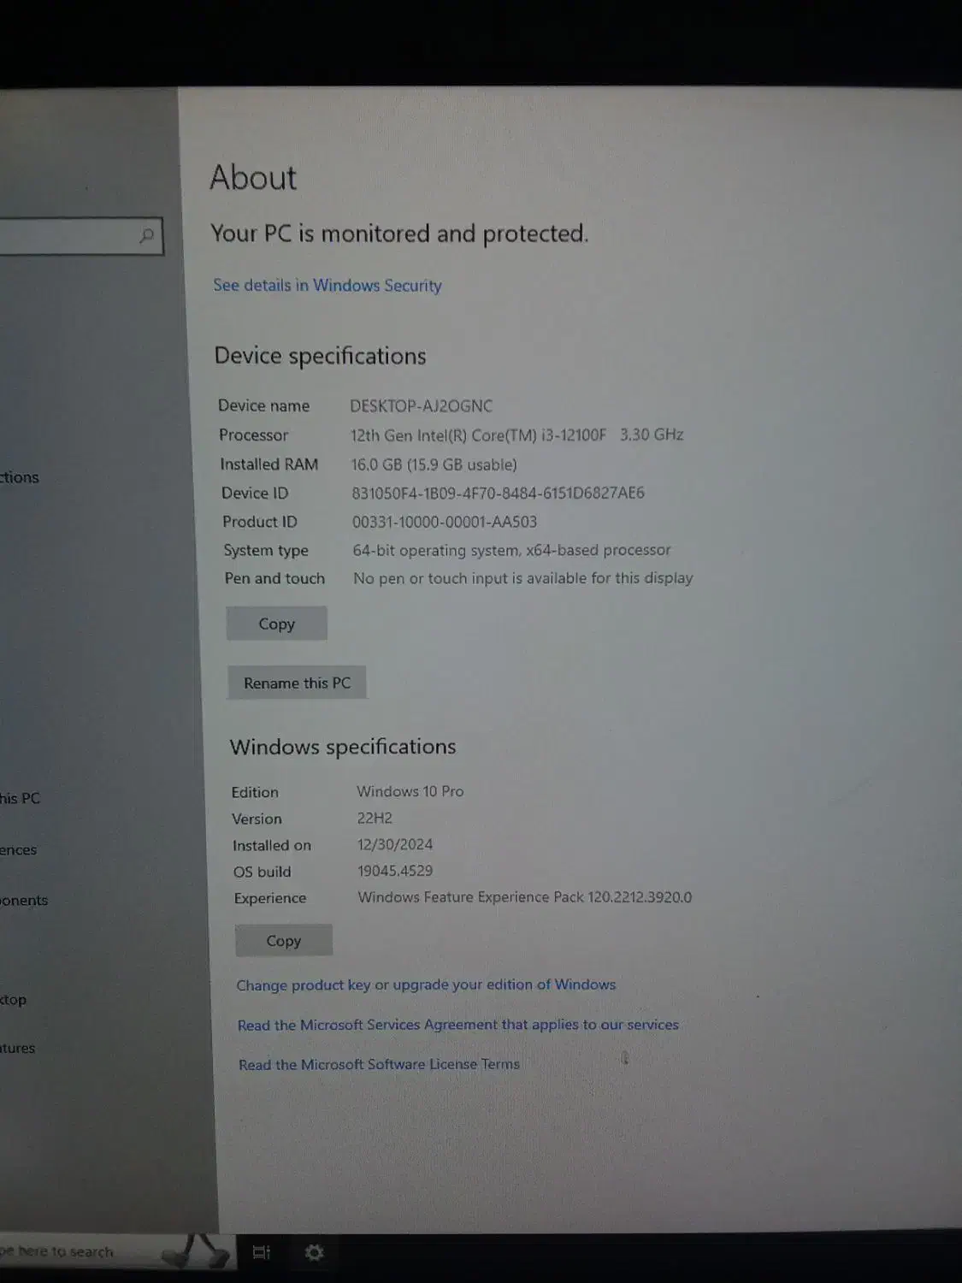962x1283 pixels.
Task: Click the Windows 10 Pro edition value
Action: [x=410, y=791]
